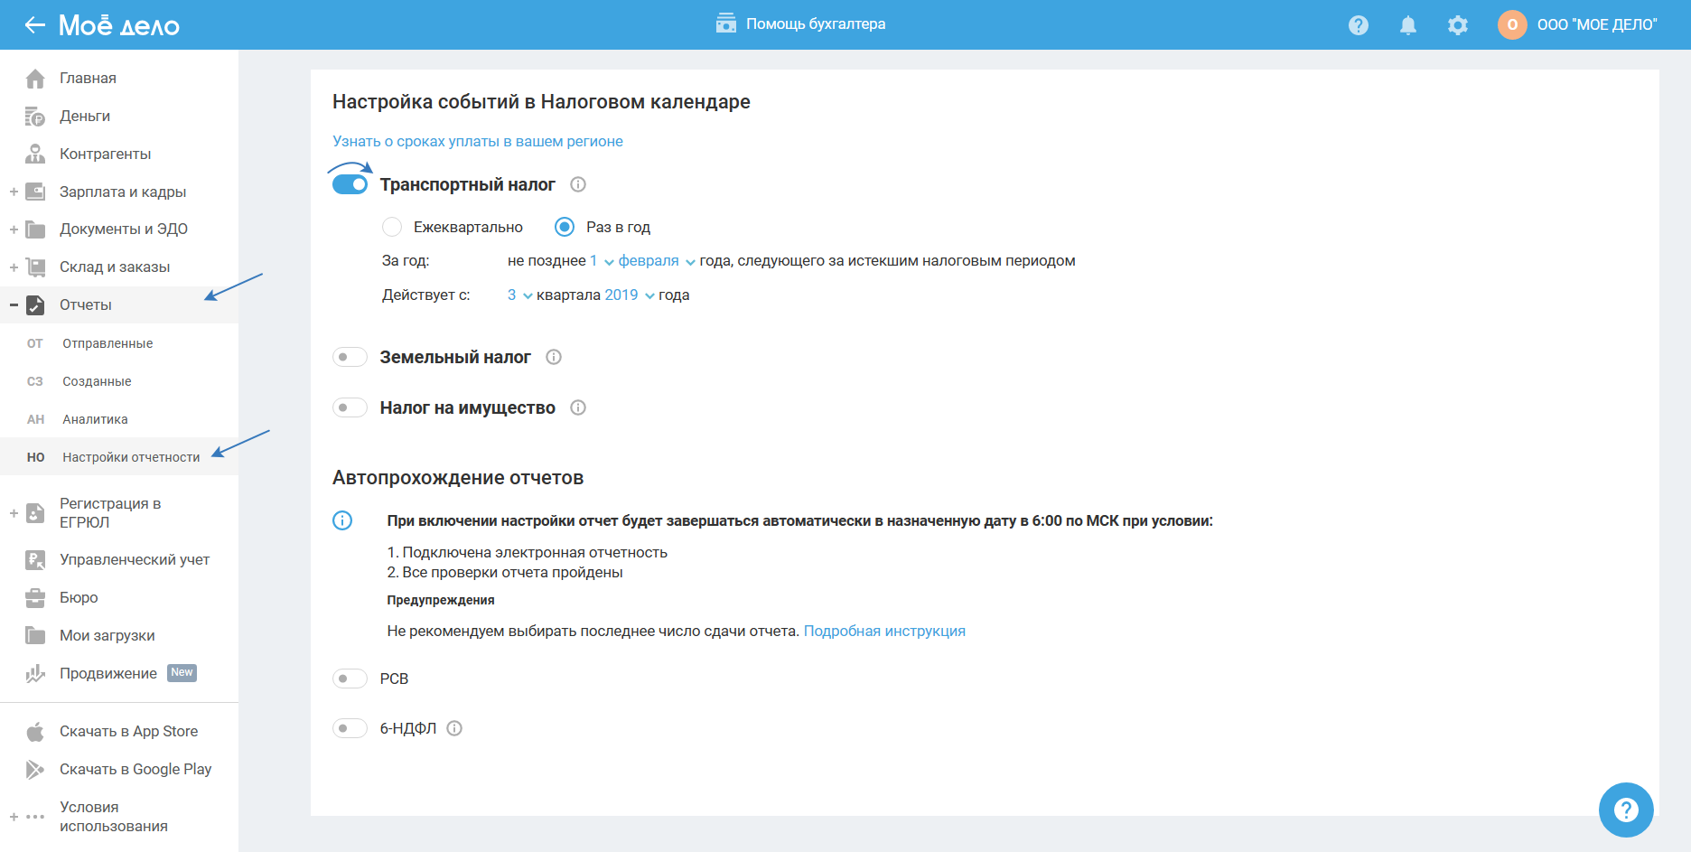The image size is (1691, 852).
Task: Turn on РСВ auto-completion toggle
Action: point(350,679)
